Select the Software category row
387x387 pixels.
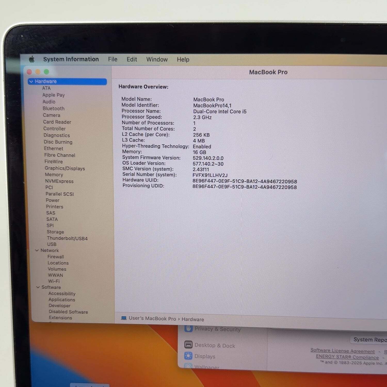coord(51,287)
